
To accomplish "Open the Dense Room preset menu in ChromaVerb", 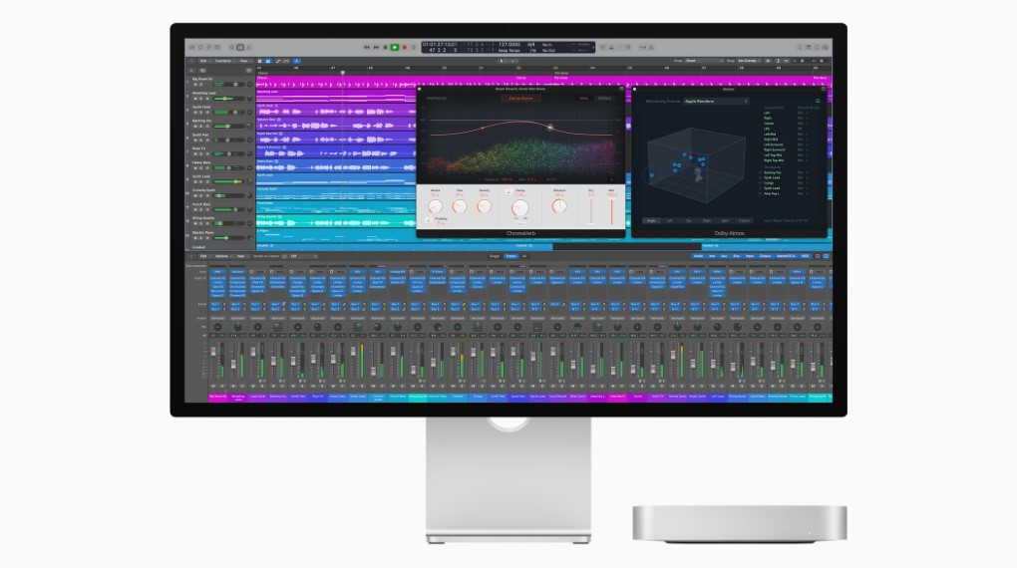I will 520,99.
